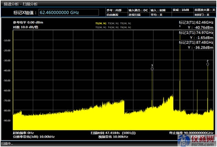Open the 衰减 10dB attenuation selector

click(x=183, y=10)
